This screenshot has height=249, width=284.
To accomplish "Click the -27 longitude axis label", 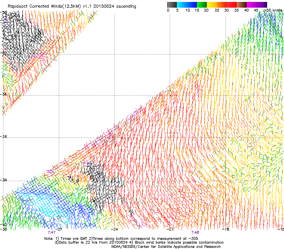I will coord(59,229).
